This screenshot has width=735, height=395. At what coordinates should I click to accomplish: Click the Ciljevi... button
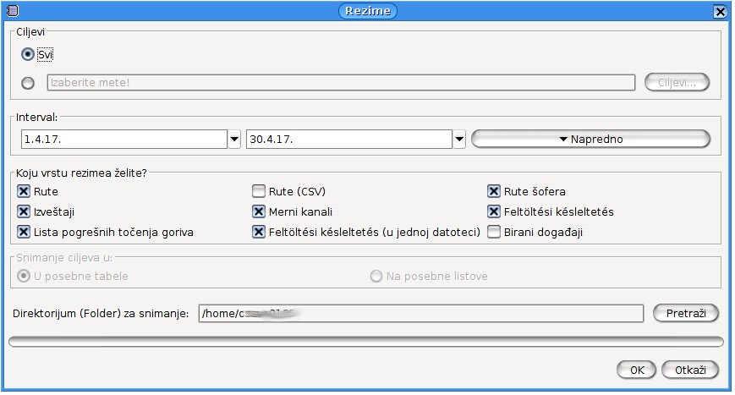tap(677, 83)
